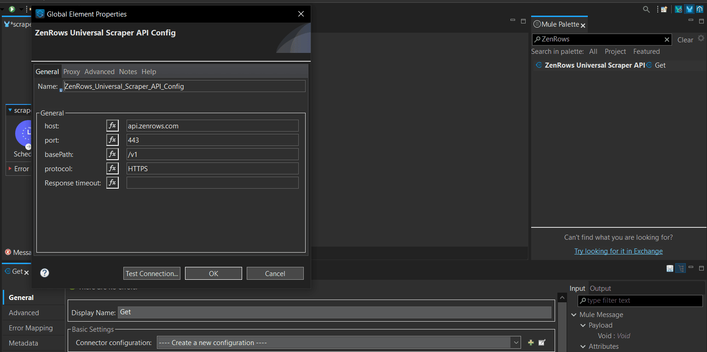Switch to the Proxy tab
Screen dimensions: 707x352
coord(71,71)
